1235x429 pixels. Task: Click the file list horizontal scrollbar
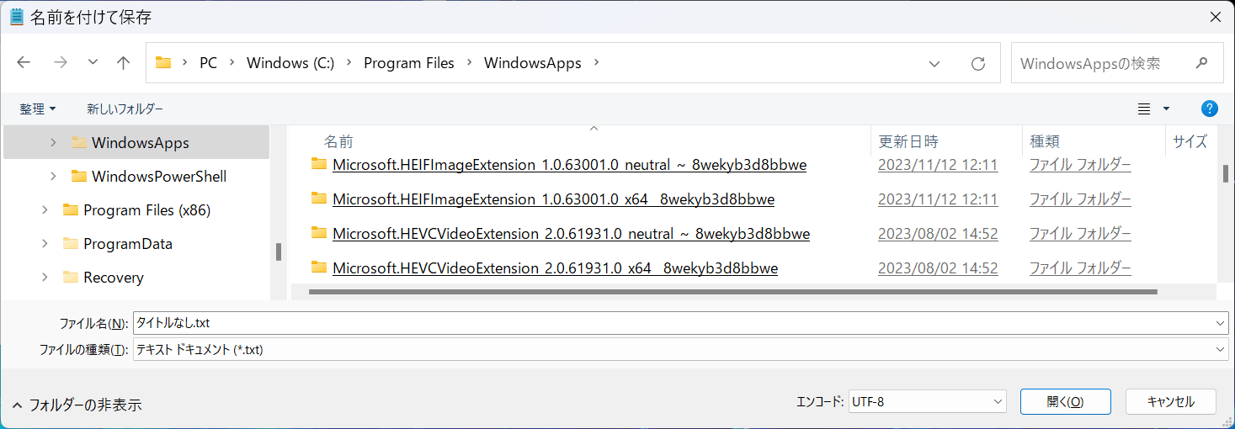[x=732, y=292]
